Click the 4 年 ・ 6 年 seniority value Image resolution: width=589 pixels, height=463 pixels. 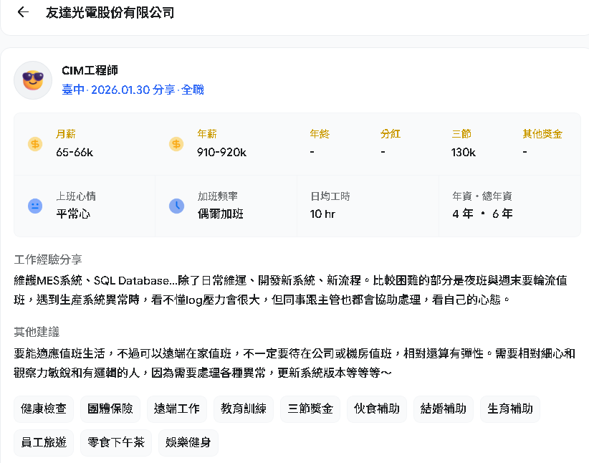tap(482, 214)
